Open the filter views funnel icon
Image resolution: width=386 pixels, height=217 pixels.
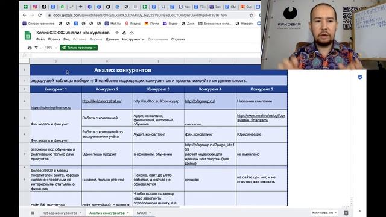36,48
